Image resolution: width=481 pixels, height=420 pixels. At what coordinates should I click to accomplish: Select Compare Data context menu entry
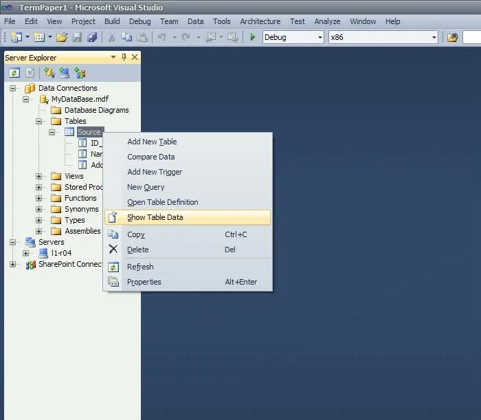188,157
